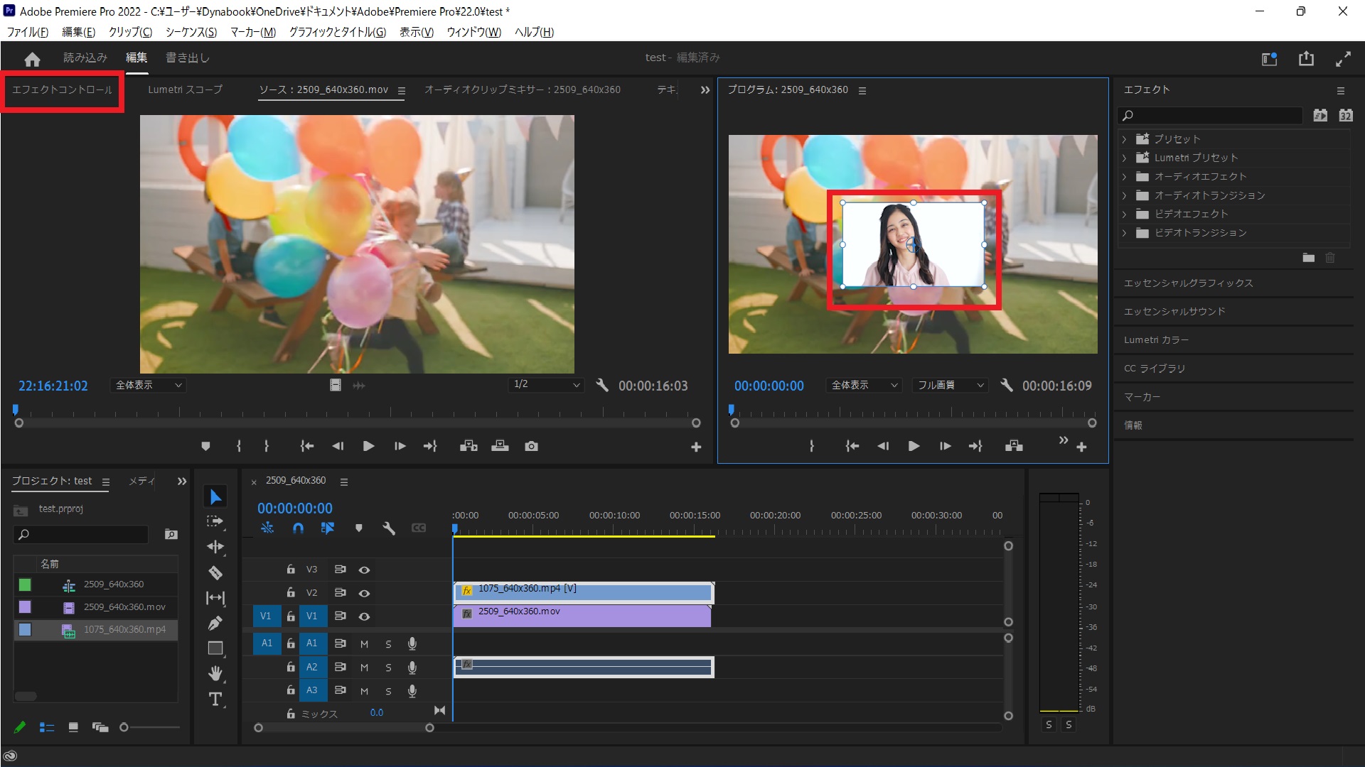The height and width of the screenshot is (767, 1365).
Task: Click new bin folder icon in Effects panel
Action: tap(1308, 258)
